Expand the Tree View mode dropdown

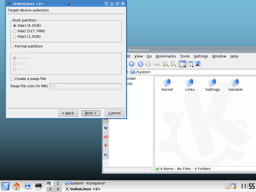[192, 66]
